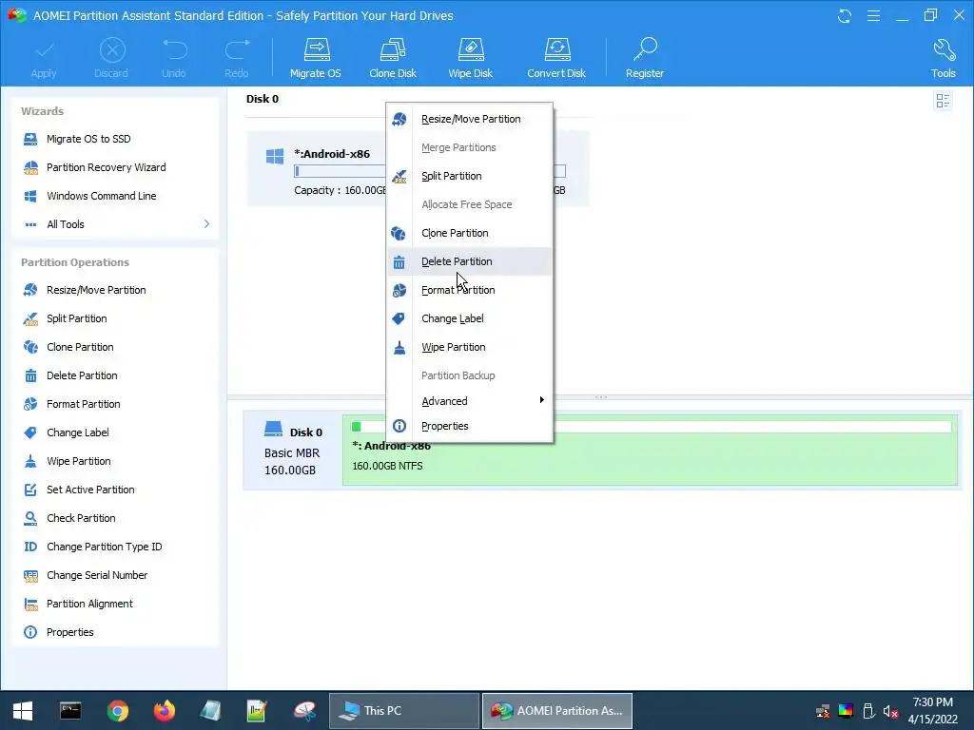Select the Disk 0 Basic MBR block
Screen dimensions: 974x730
pyautogui.click(x=293, y=450)
